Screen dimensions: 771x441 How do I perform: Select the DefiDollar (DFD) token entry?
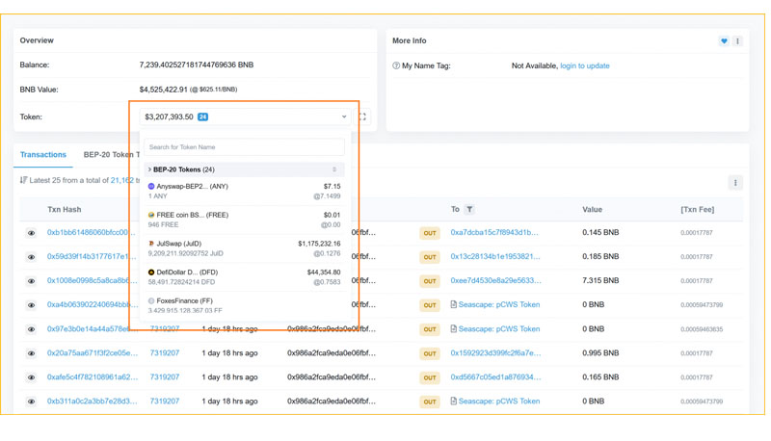pos(245,276)
